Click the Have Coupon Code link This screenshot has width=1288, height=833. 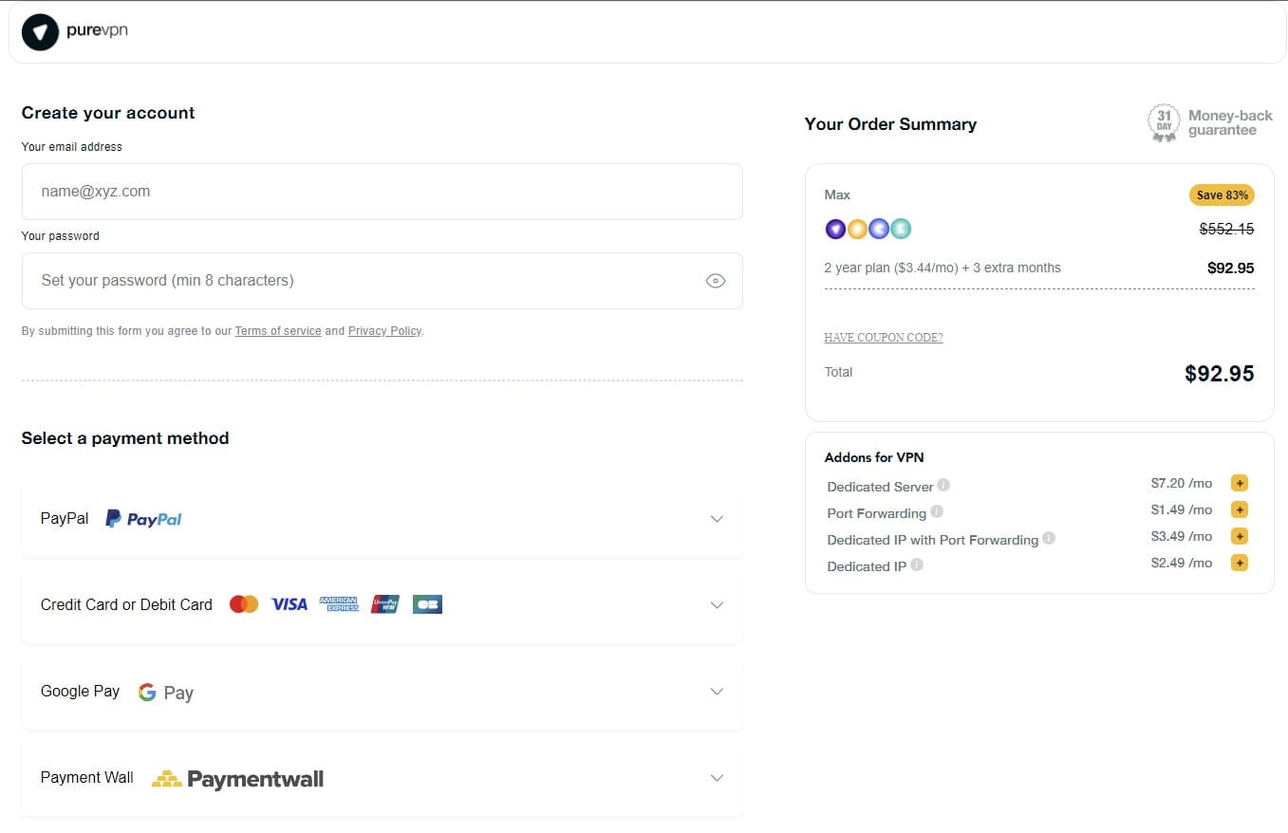[x=883, y=338]
